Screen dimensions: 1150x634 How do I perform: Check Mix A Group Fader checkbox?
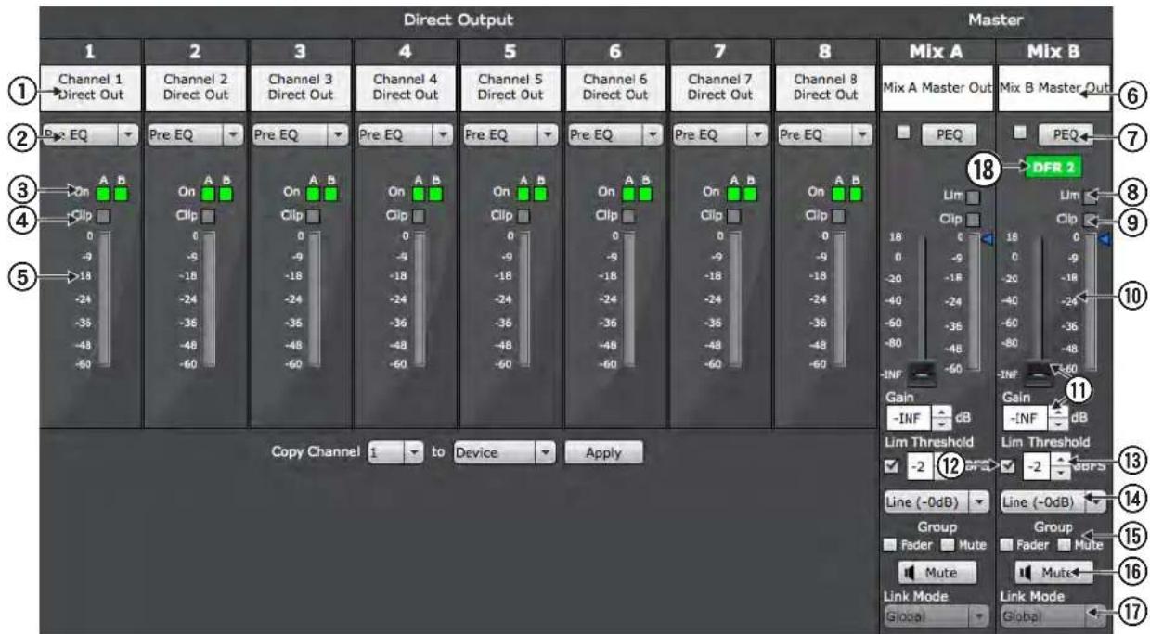pos(891,545)
